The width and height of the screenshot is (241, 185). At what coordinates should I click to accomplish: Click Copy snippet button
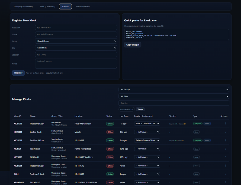coord(133,45)
